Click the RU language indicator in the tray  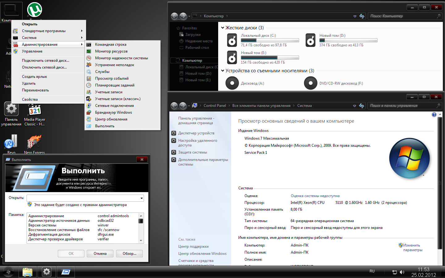(372, 271)
